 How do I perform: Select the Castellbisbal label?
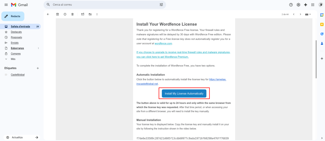18,75
